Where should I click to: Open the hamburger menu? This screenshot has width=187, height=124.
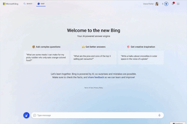[178, 4]
